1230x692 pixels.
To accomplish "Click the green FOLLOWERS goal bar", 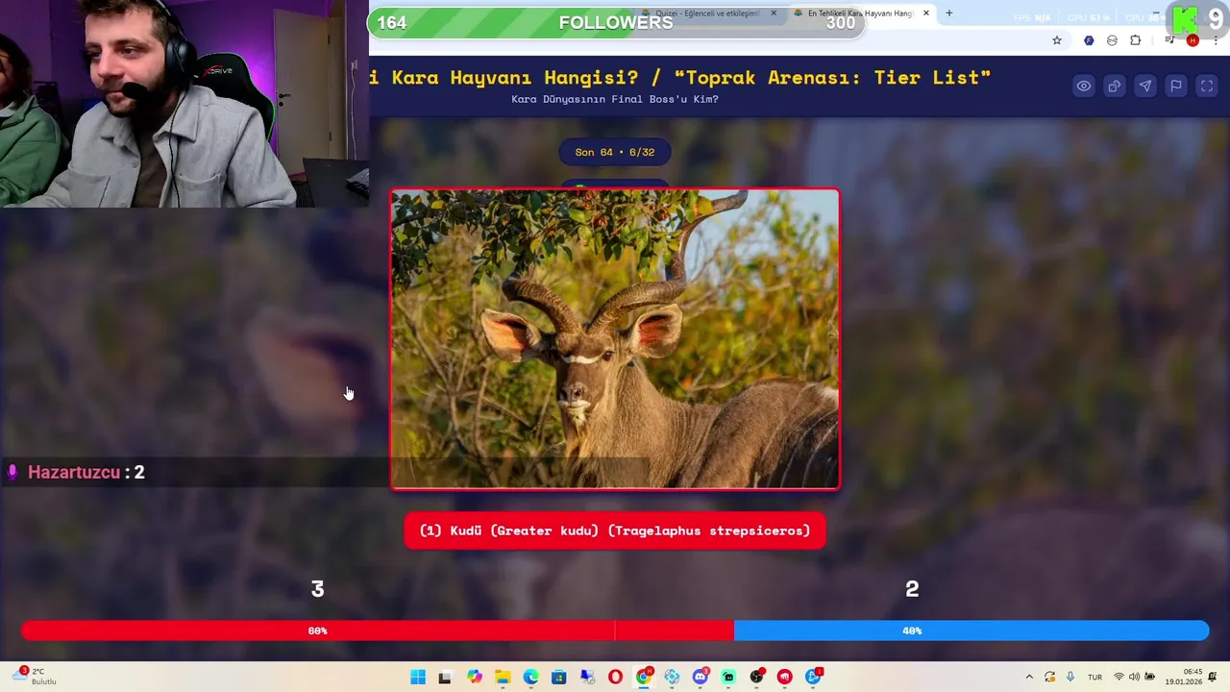I will click(x=615, y=22).
